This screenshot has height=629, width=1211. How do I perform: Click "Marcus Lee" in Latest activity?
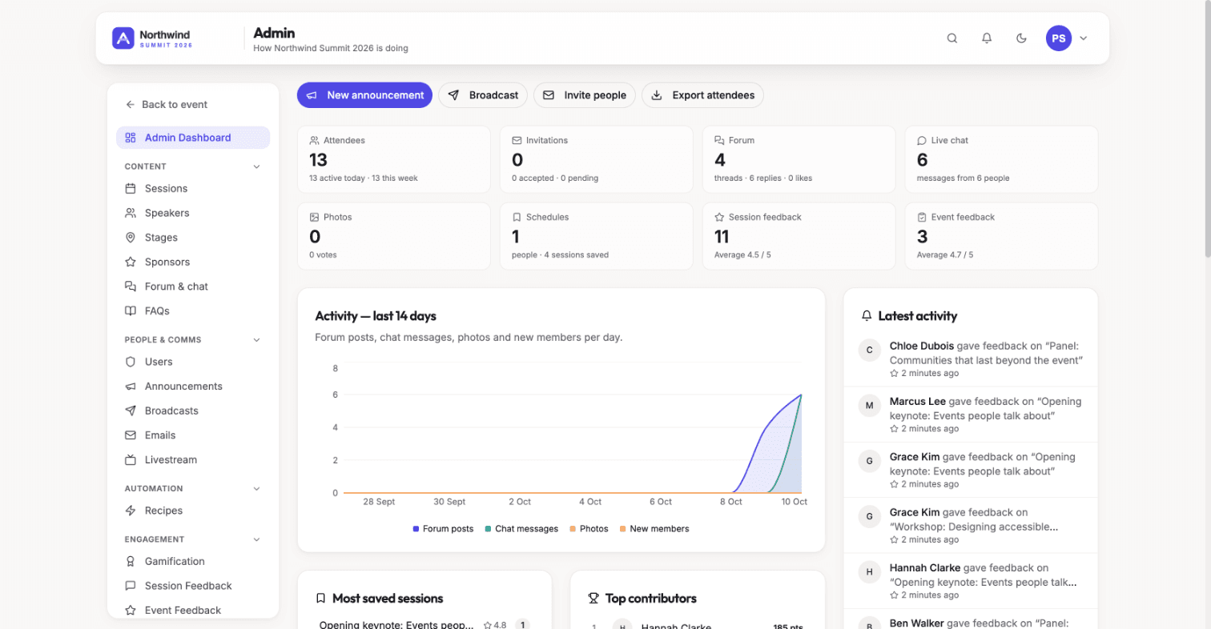click(x=918, y=402)
